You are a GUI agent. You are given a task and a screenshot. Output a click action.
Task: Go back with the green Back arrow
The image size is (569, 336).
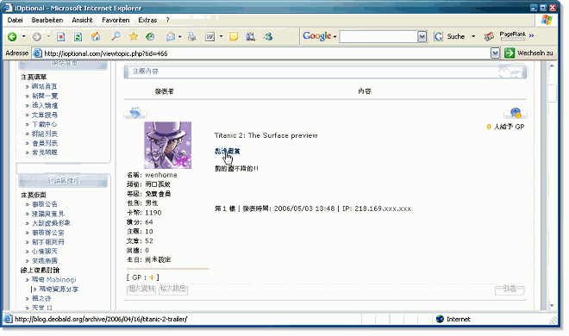(x=12, y=36)
